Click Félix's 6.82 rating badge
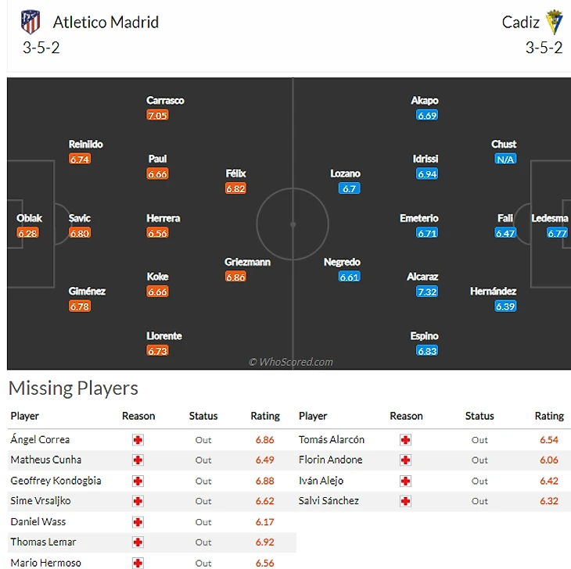Screen dimensions: 571x569 [235, 188]
